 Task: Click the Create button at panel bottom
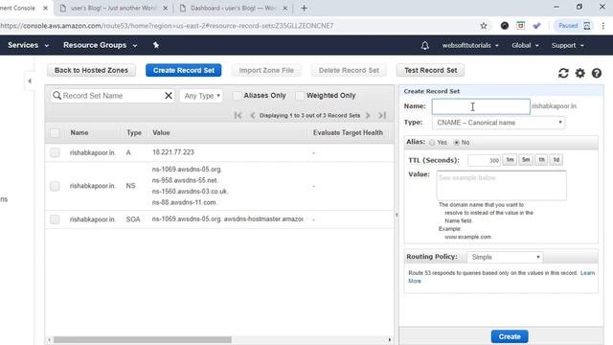coord(510,336)
